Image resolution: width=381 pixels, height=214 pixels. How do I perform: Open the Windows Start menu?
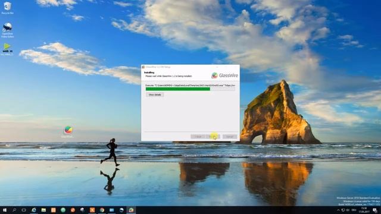pos(4,210)
